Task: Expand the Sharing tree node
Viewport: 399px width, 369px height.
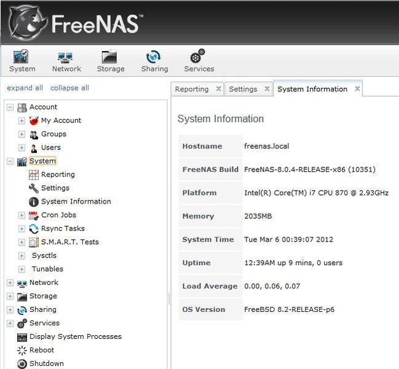Action: coord(10,310)
